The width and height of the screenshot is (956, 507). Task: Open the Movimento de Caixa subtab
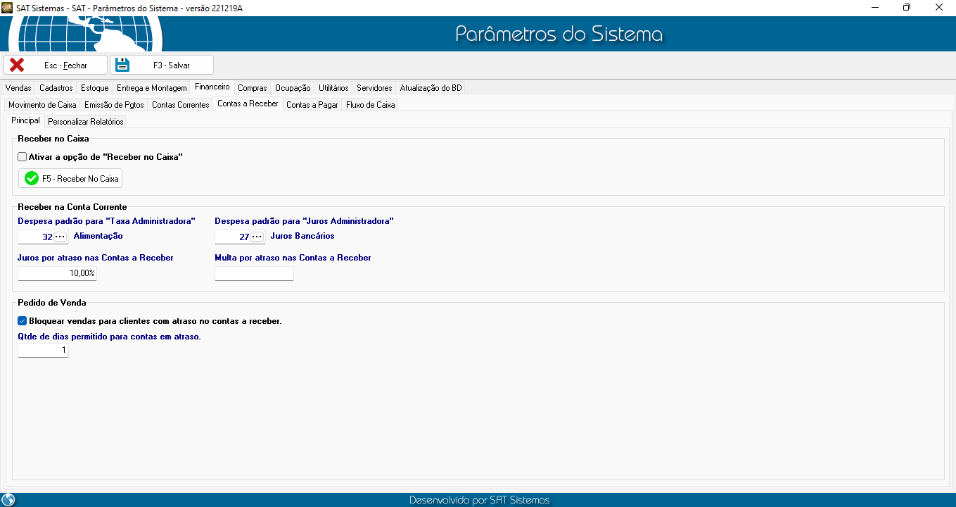[x=42, y=105]
